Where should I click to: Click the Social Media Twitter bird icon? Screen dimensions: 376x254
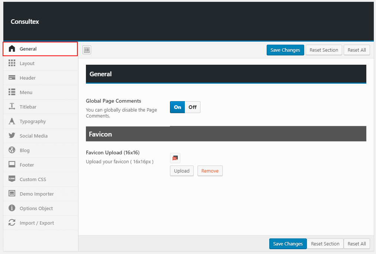pos(12,136)
